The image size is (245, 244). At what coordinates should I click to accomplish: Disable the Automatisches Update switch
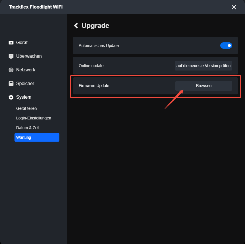click(x=226, y=46)
